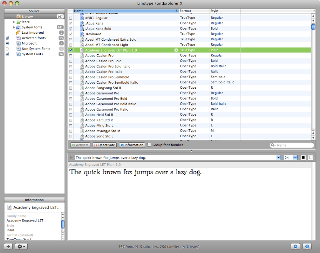Open the gear action menu

(21, 246)
